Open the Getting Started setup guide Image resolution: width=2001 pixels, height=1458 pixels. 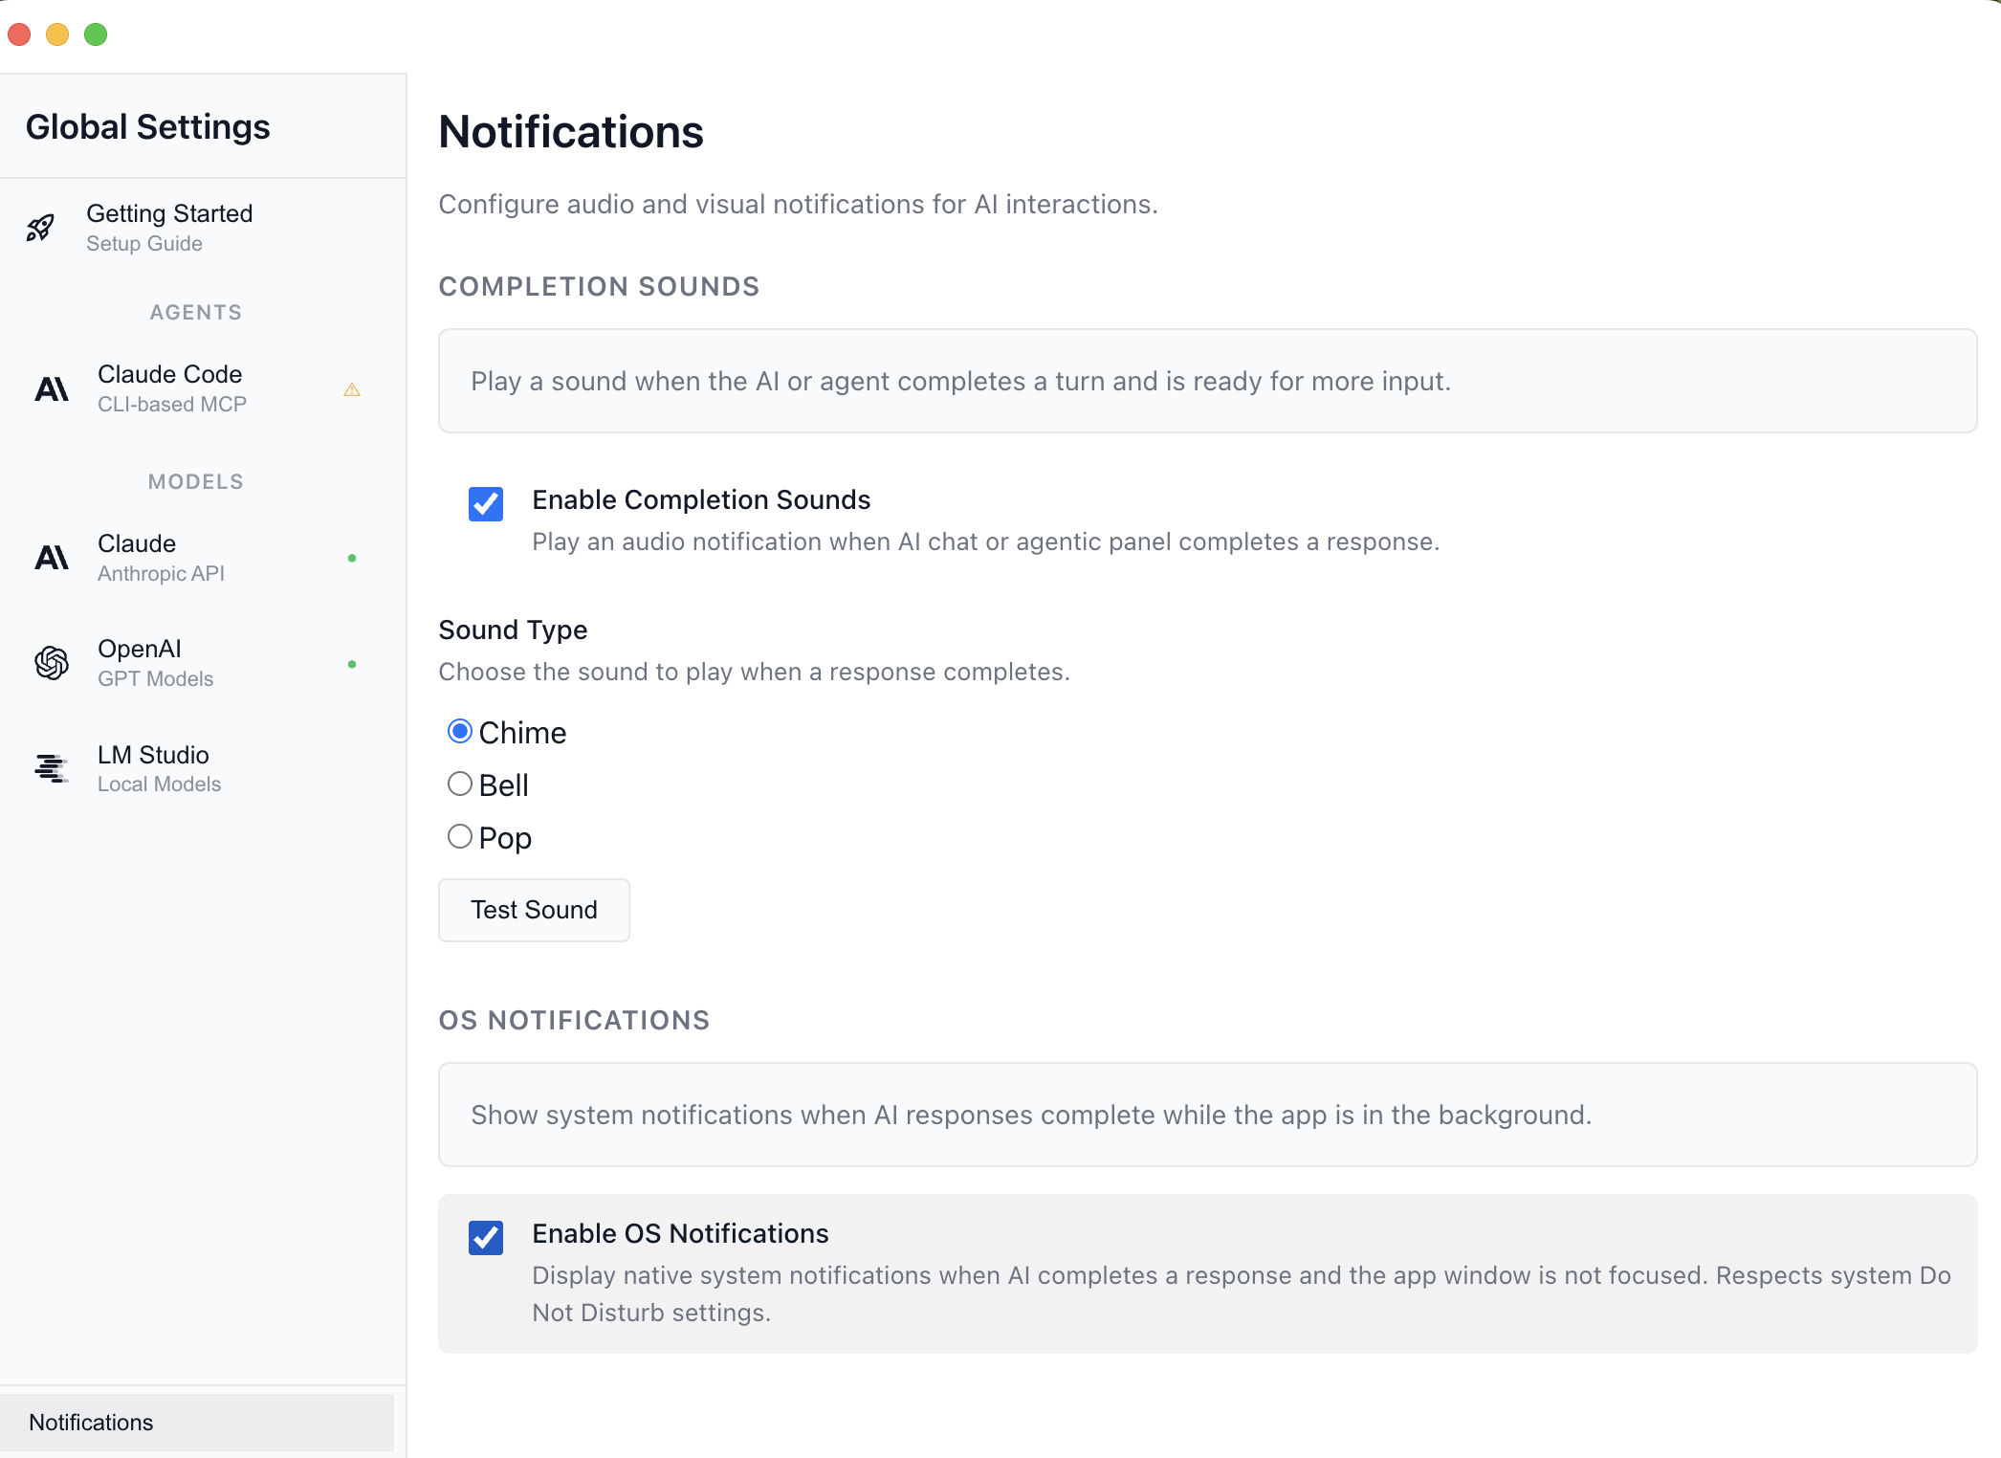tap(197, 228)
